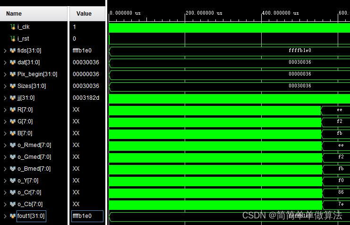Image resolution: width=350 pixels, height=225 pixels.
Task: Click the f0 value in o_Y waveform
Action: click(341, 180)
